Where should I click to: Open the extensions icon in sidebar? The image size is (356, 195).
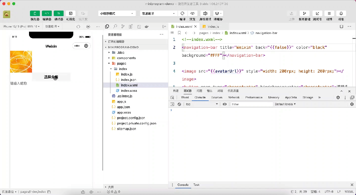(131, 27)
